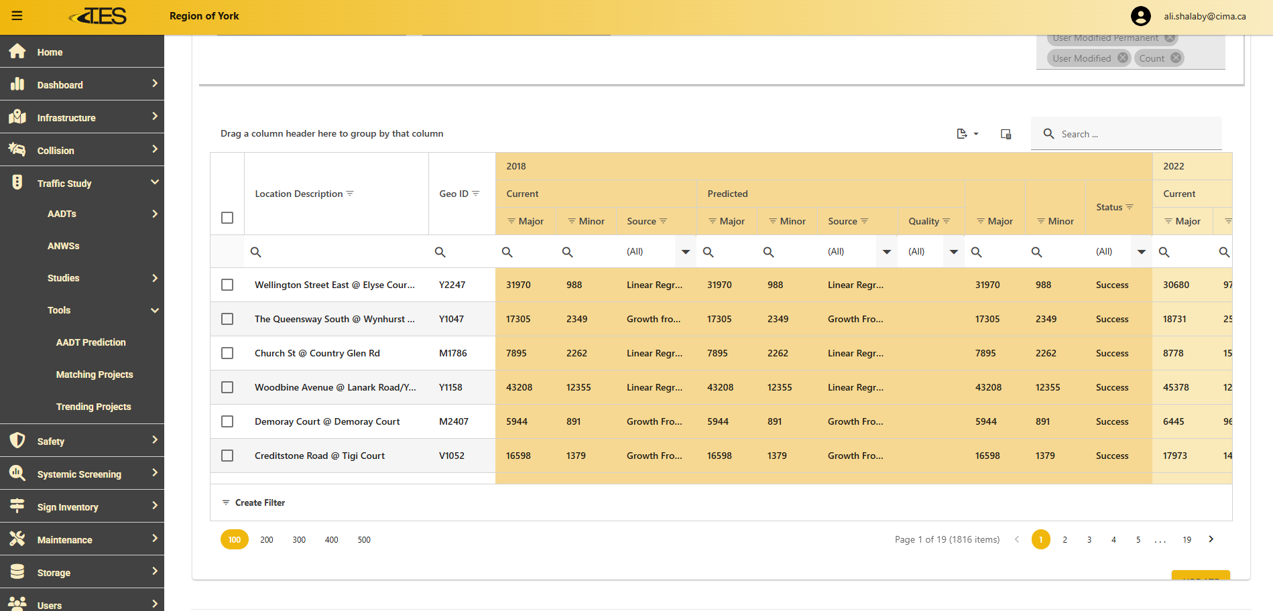
Task: Click the user account avatar icon
Action: [x=1140, y=16]
